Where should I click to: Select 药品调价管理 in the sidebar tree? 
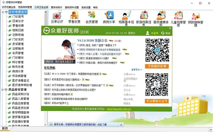21,122
